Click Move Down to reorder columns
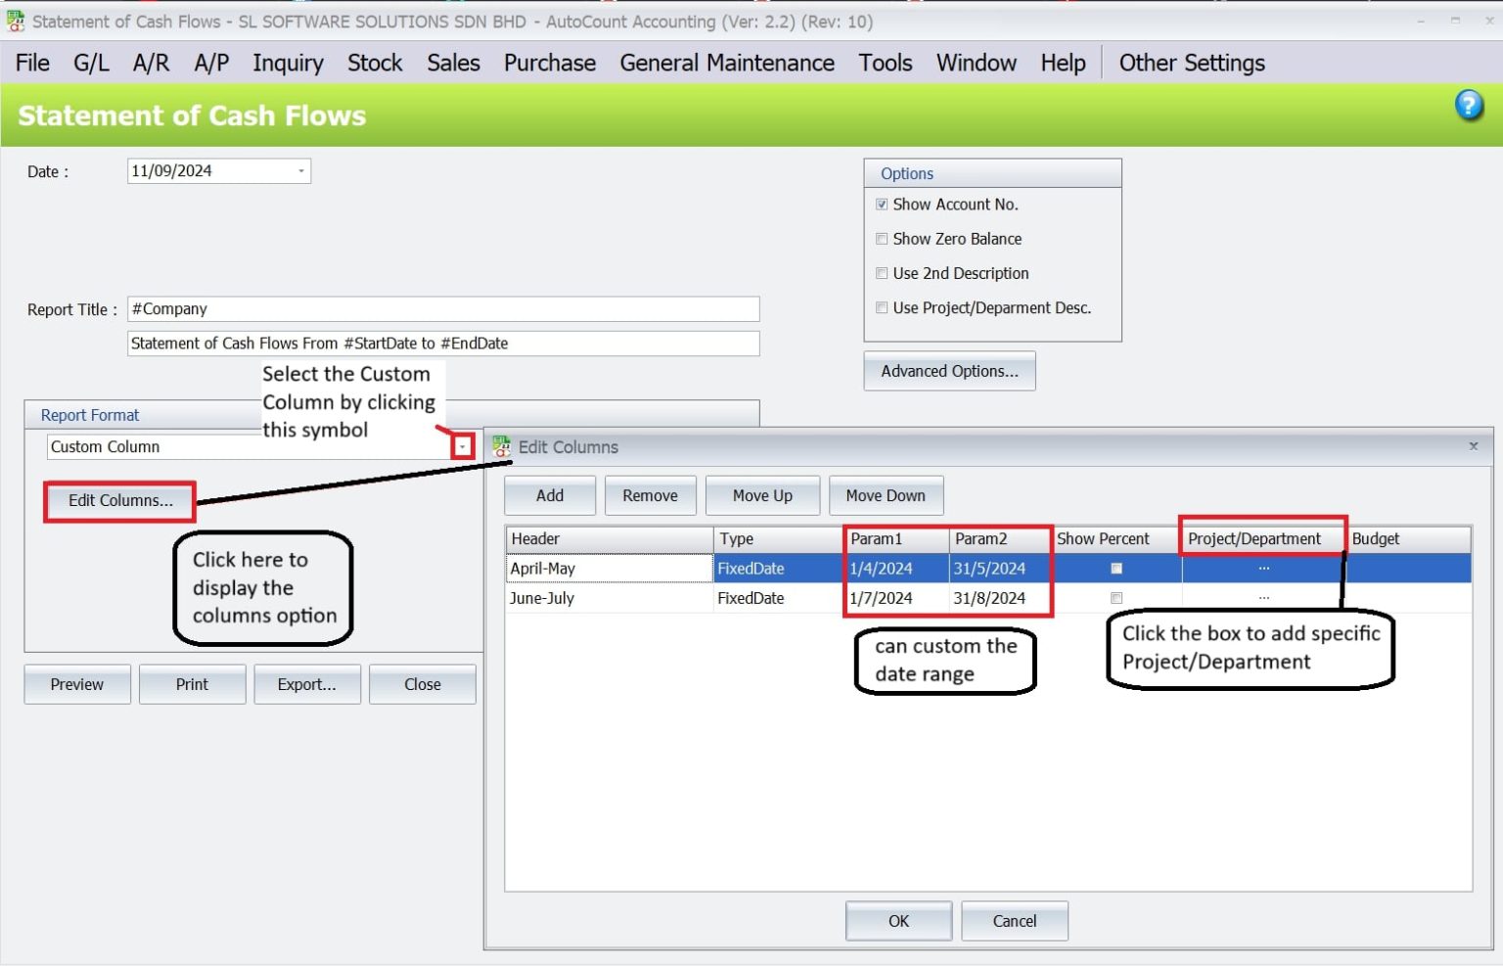This screenshot has height=966, width=1503. (x=886, y=495)
